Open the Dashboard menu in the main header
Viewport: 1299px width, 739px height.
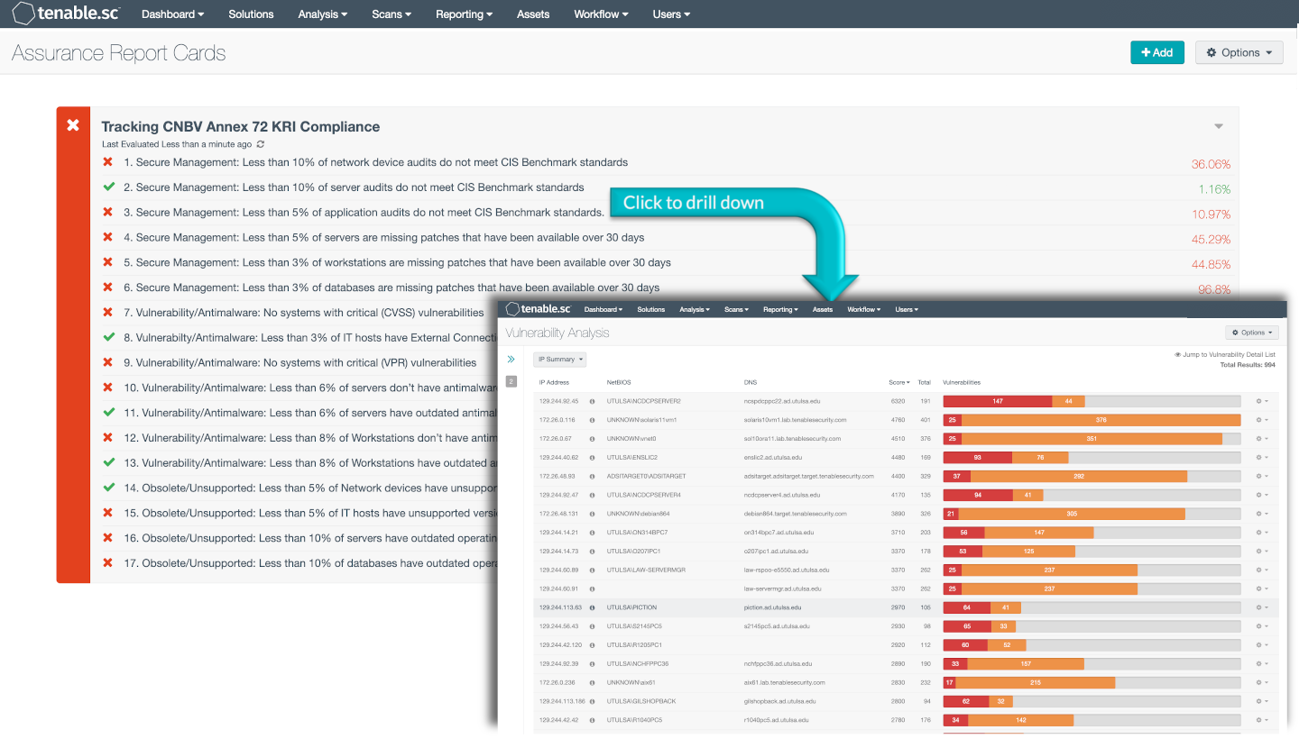click(x=172, y=14)
